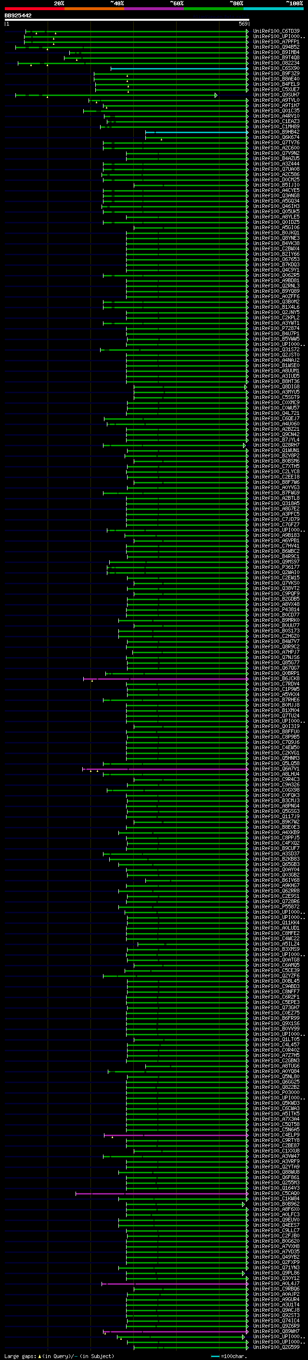The image size is (308, 1360).
Task: Open the UniRef100_C6SX90 entry label
Action: [x=276, y=69]
